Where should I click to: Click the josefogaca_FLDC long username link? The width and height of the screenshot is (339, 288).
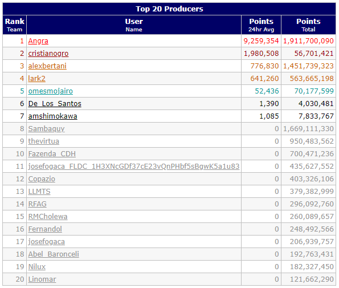coord(134,167)
